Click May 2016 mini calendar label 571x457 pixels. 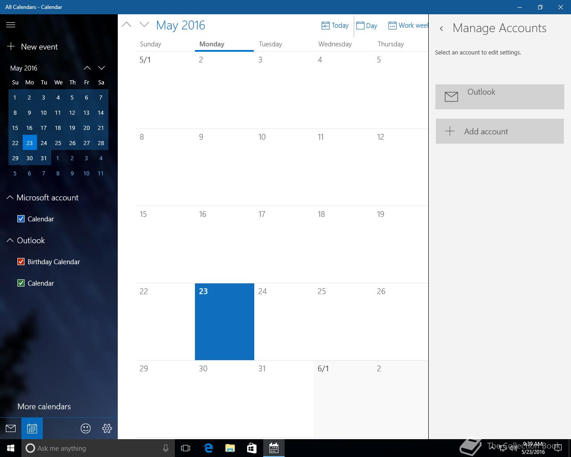click(x=24, y=68)
